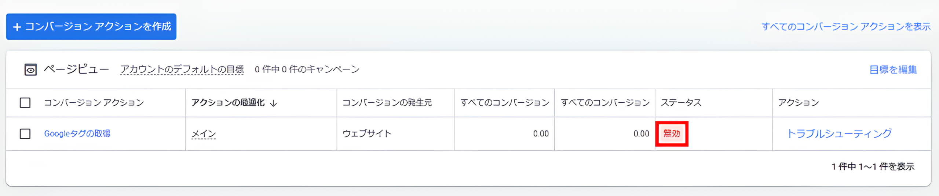The width and height of the screenshot is (939, 196).
Task: Open the トラブルシューティング link
Action: pos(839,134)
